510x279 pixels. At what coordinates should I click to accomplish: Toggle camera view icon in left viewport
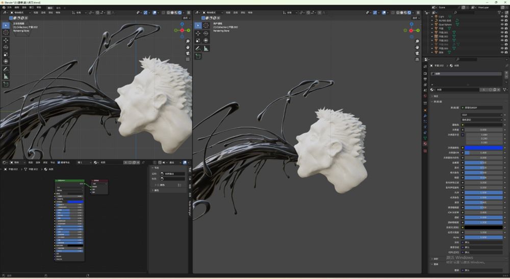coord(188,53)
